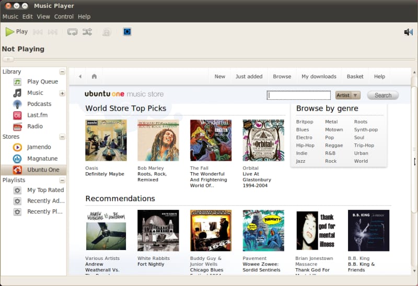Collapse the Library section

(62, 71)
